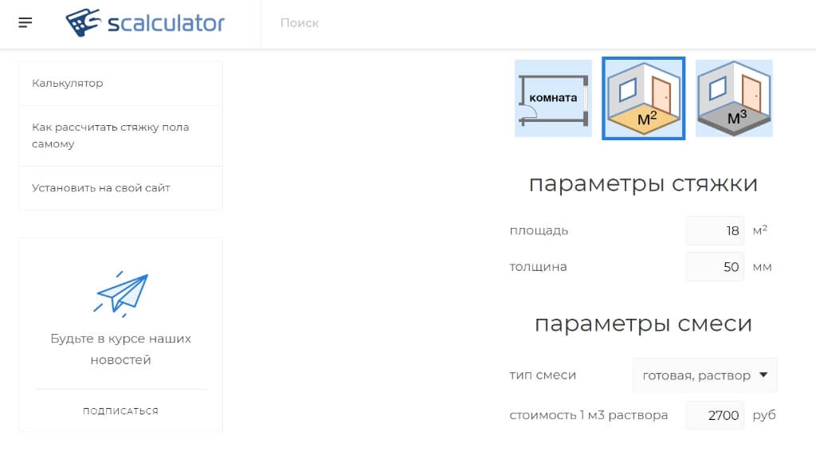816x459 pixels.
Task: Click the площадь value field showing 18
Action: (715, 231)
